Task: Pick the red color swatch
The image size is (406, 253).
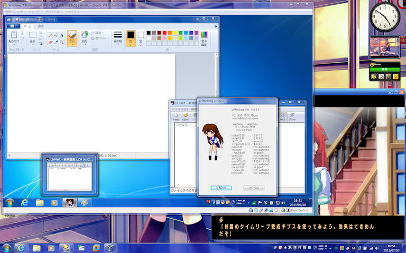Action: pyautogui.click(x=164, y=33)
